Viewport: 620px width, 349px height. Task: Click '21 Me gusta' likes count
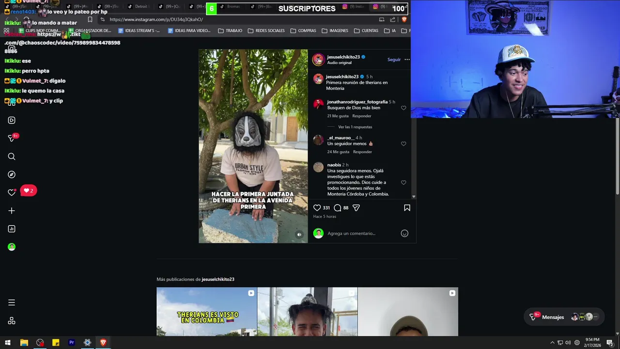[338, 116]
